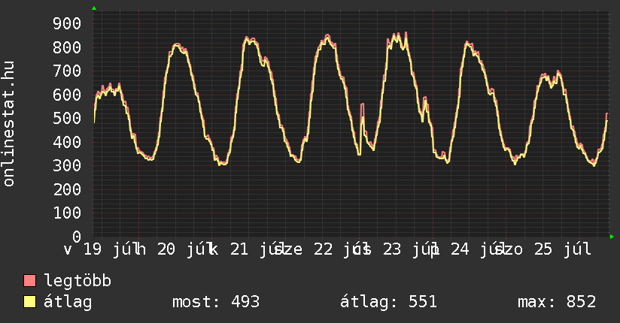Click the green arrow ending the x-axis
This screenshot has height=323, width=620.
(x=612, y=237)
